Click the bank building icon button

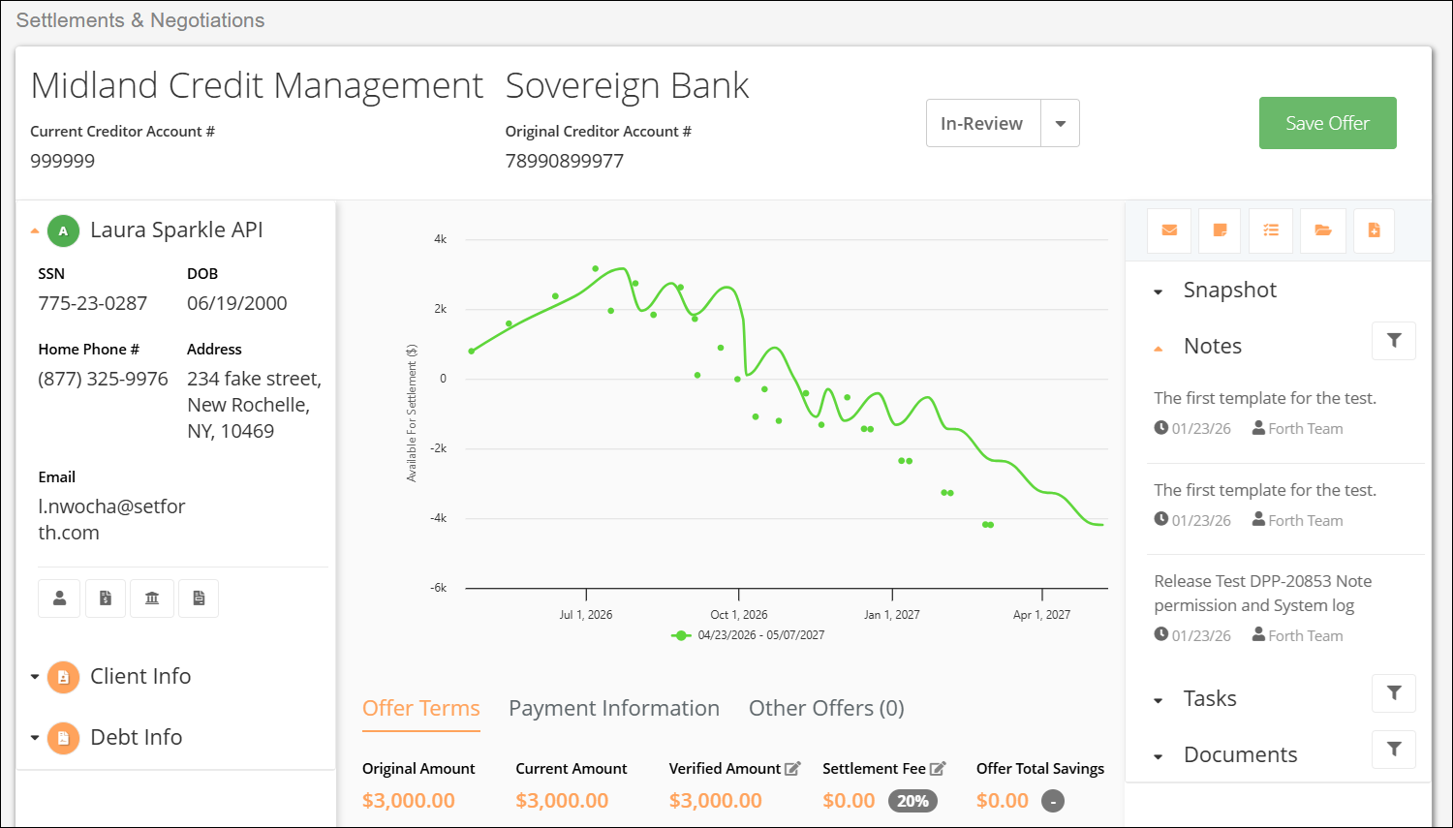[152, 598]
